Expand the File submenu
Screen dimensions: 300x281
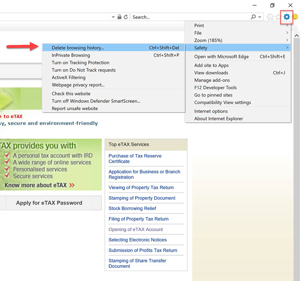pos(238,33)
